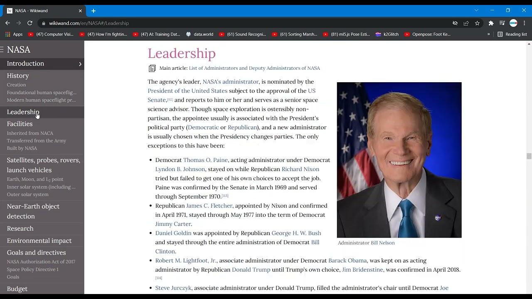
Task: Share this page using the share icon
Action: click(x=466, y=23)
